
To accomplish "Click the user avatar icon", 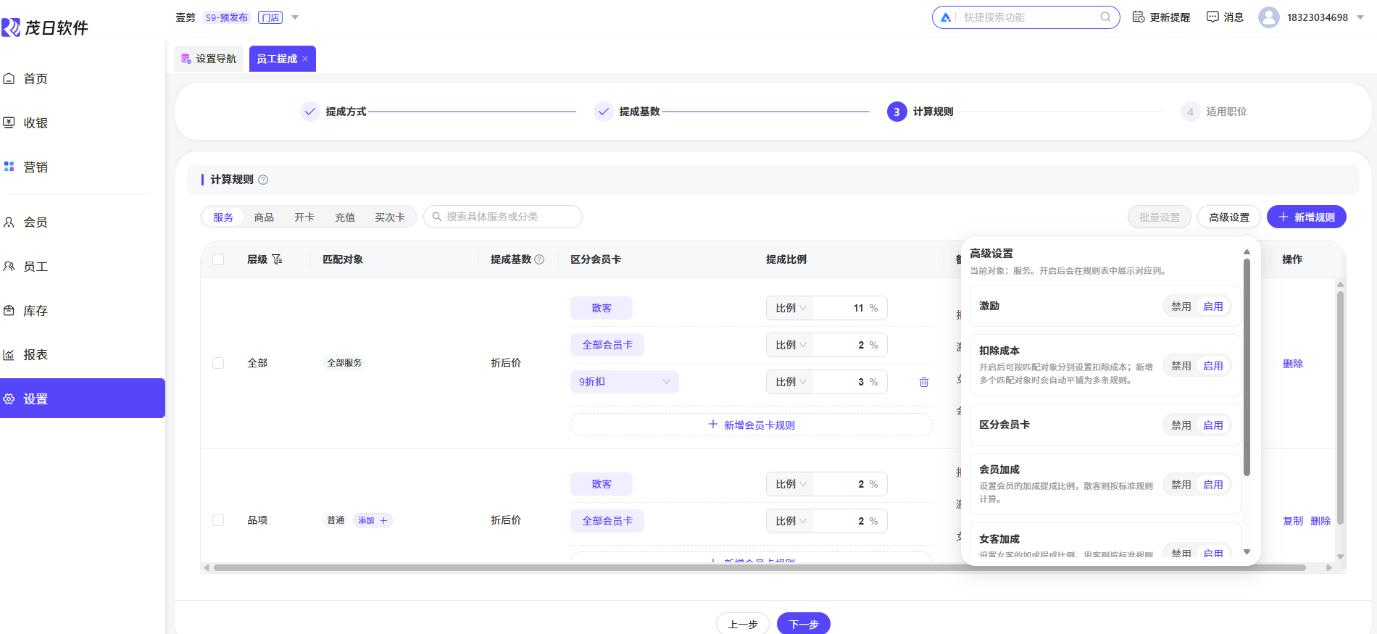I will (x=1268, y=17).
